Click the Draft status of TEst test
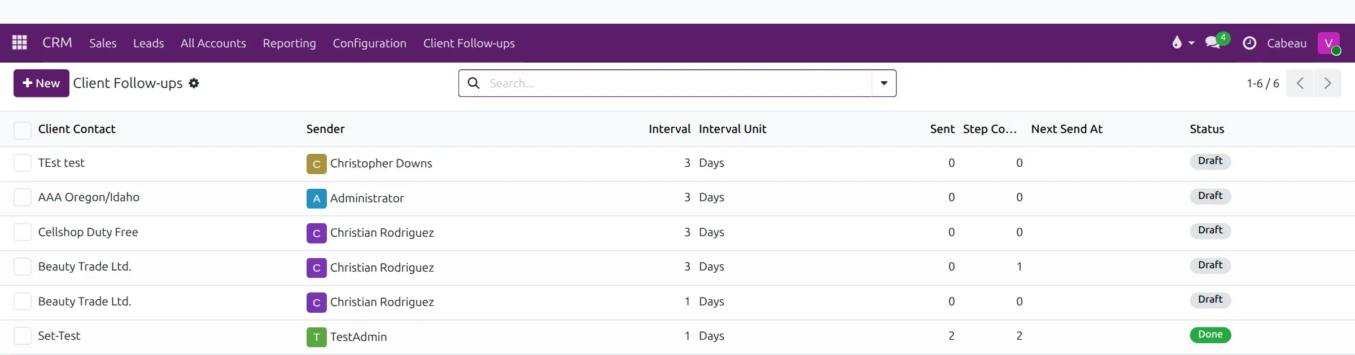1355x355 pixels. (x=1210, y=161)
